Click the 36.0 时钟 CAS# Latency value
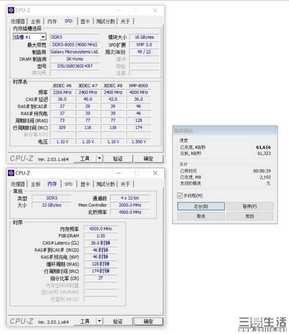Screen dimensions: 289x334 tap(101, 243)
